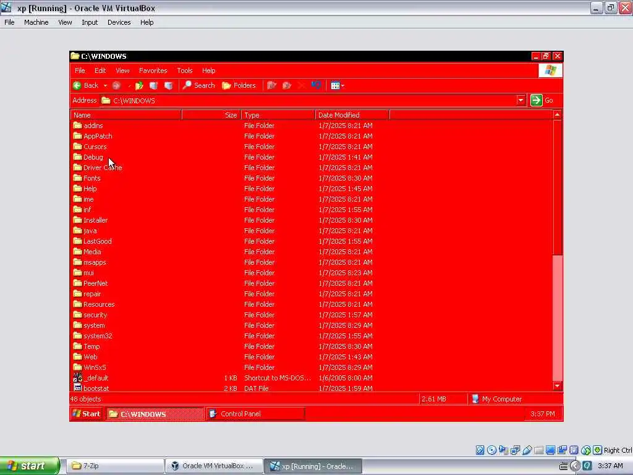Select the _default MS-DOS shortcut file
This screenshot has width=633, height=475.
91,378
